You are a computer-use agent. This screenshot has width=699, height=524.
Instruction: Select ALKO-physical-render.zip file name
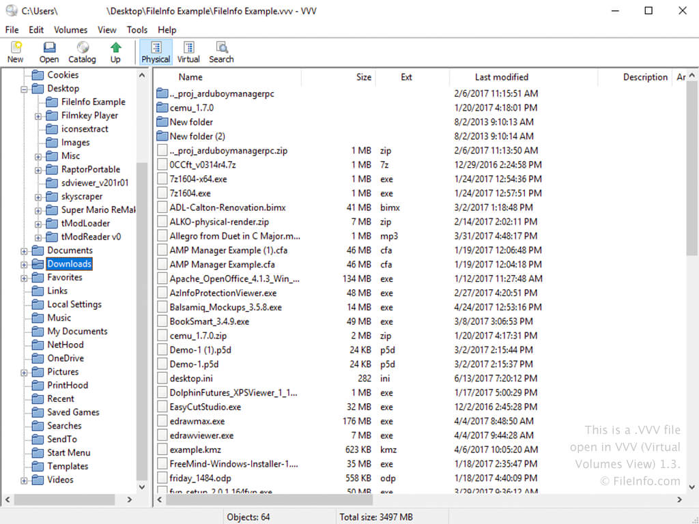pyautogui.click(x=219, y=222)
